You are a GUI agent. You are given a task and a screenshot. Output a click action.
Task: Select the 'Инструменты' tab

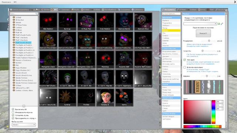pyautogui.click(x=168, y=10)
